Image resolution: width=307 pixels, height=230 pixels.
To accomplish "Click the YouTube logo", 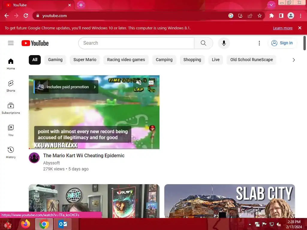I will pos(35,43).
